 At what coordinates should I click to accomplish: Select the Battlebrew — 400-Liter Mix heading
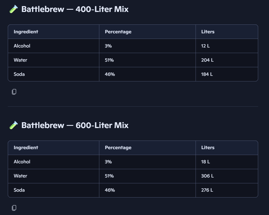75,9
